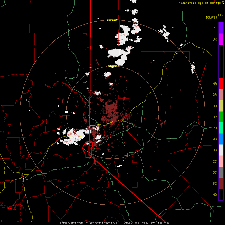Click the RA legend label
Image resolution: width=225 pixels, height=225 pixels.
coord(214,128)
